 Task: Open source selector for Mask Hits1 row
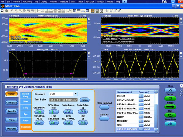point(141,121)
